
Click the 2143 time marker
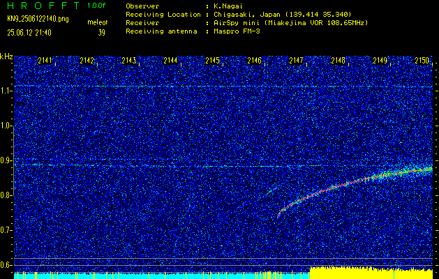[129, 61]
